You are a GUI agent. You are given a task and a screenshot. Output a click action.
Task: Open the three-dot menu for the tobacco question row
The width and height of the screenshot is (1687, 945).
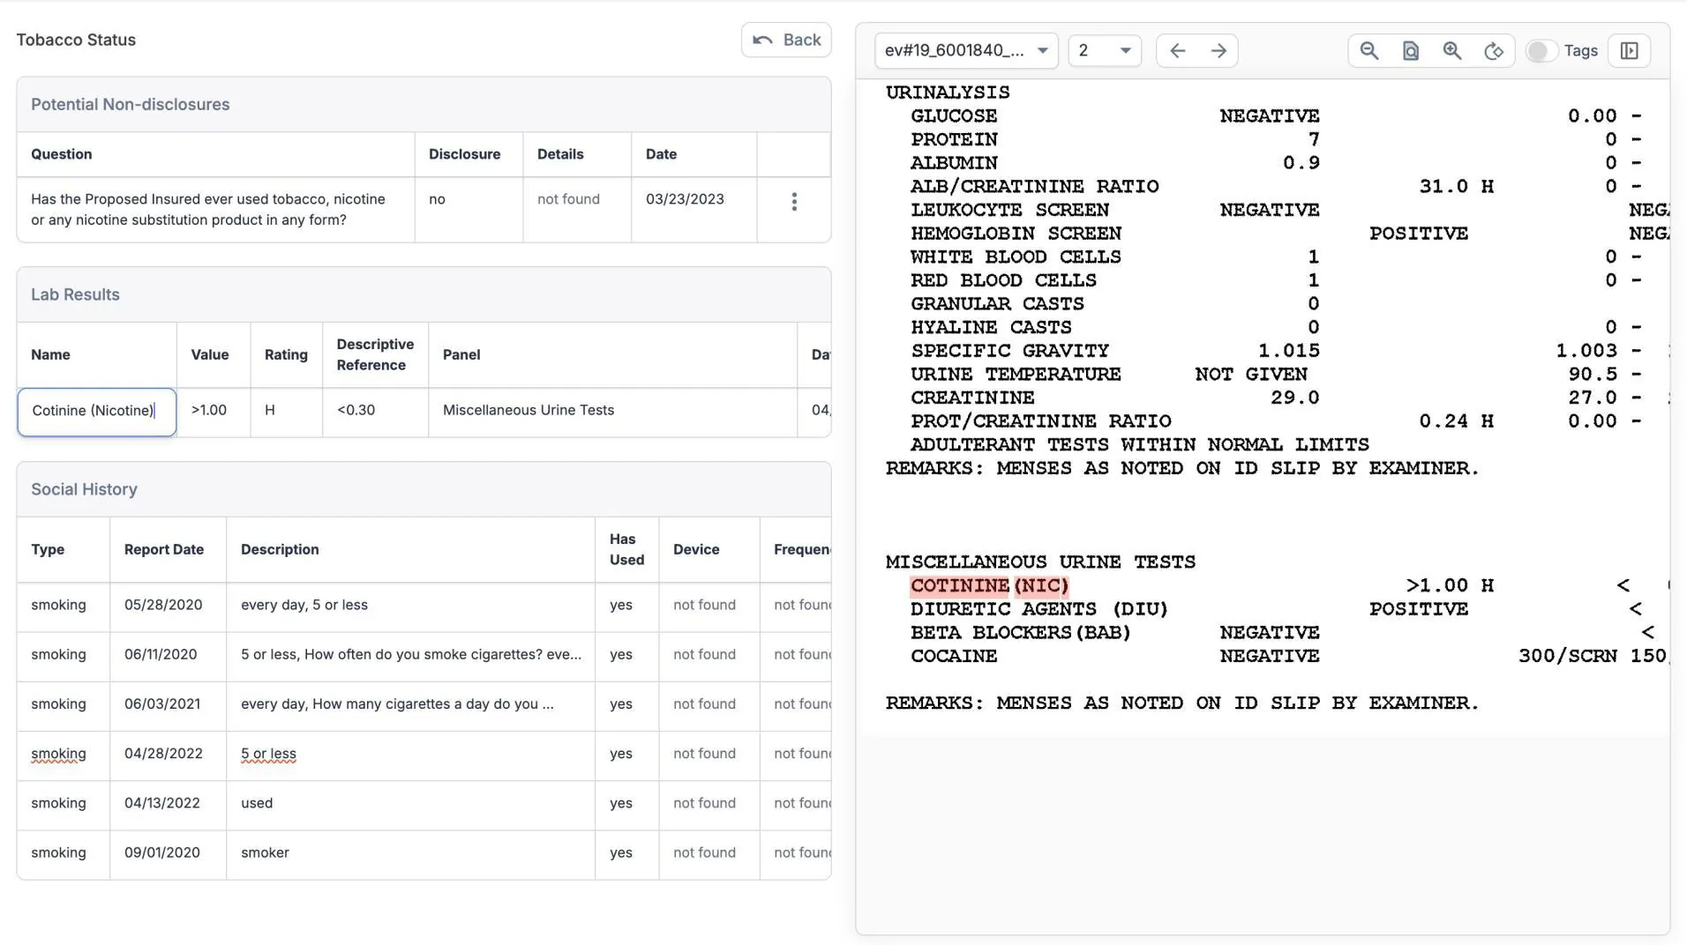pos(794,202)
